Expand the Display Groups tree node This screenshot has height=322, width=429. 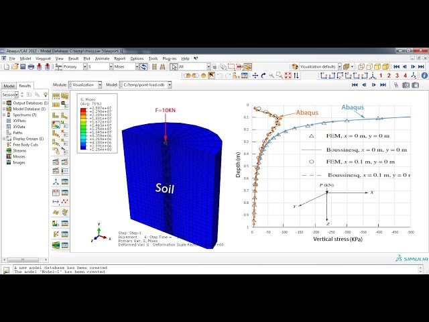[4, 139]
